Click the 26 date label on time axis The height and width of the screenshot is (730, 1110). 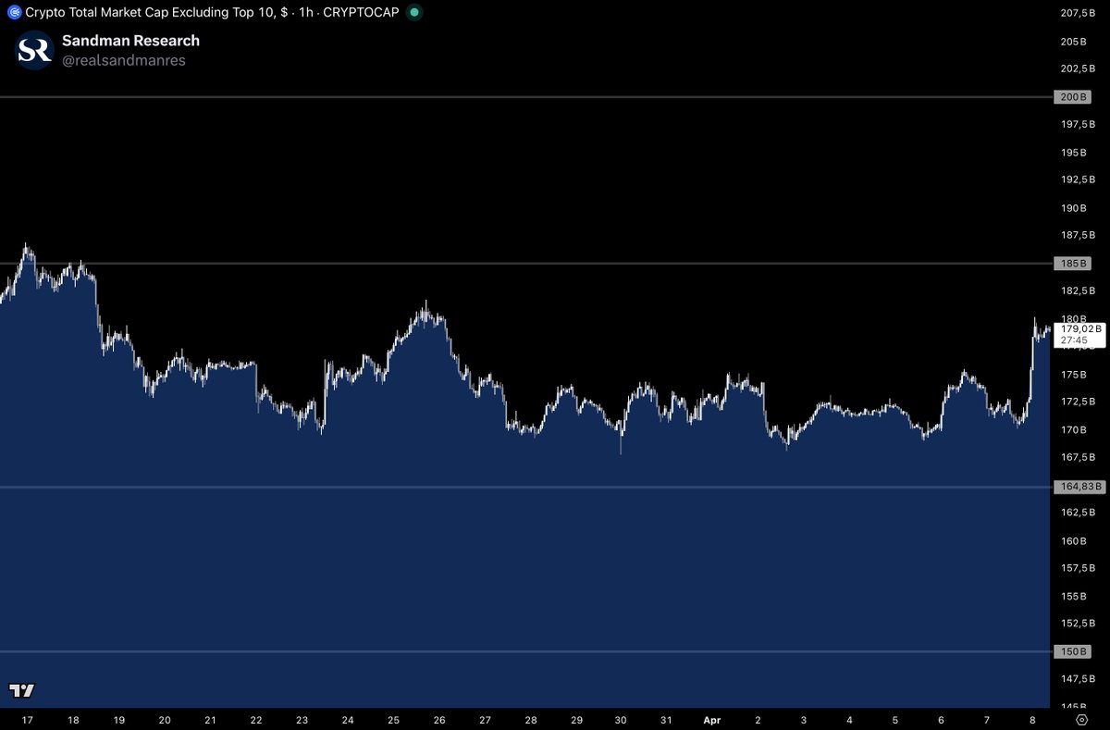coord(439,719)
